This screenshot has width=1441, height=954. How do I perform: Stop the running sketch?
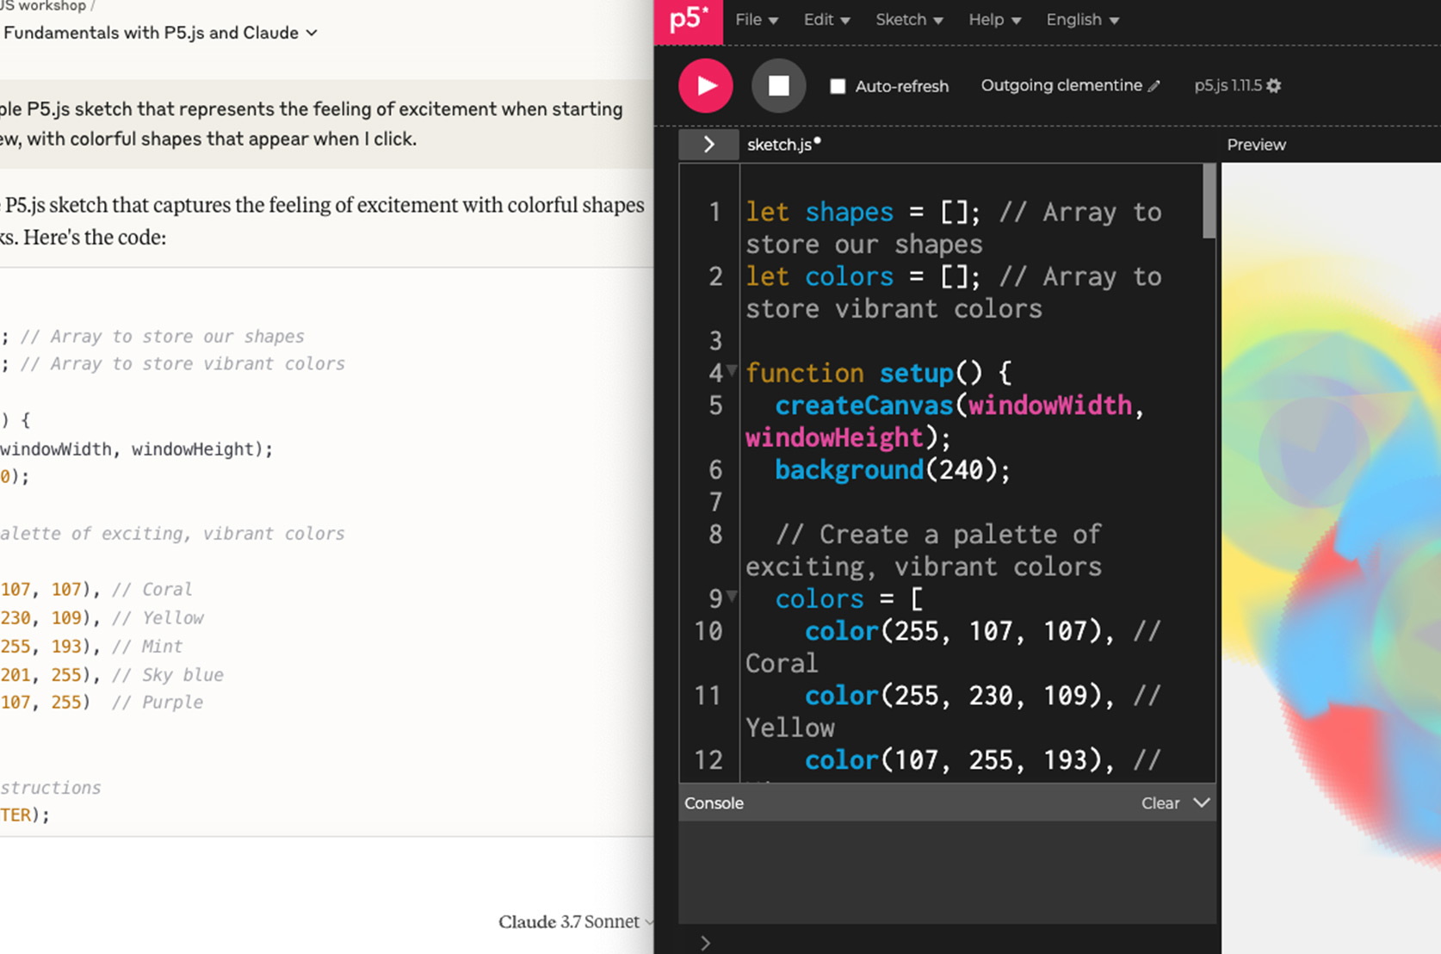tap(778, 85)
